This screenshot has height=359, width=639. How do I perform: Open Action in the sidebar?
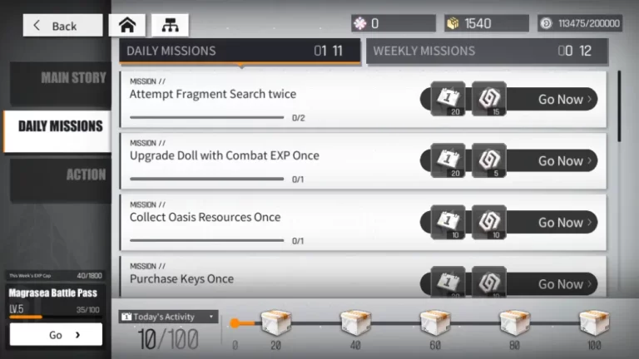point(60,180)
